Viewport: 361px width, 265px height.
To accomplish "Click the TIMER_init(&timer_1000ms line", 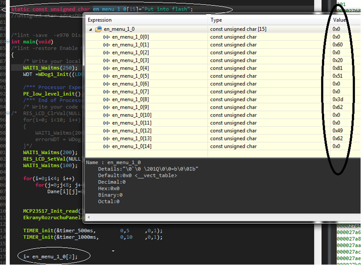I will pos(93,237).
